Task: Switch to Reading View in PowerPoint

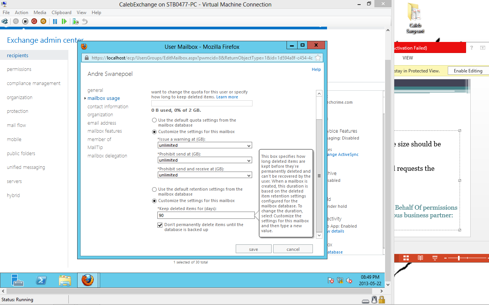Action: pos(420,258)
